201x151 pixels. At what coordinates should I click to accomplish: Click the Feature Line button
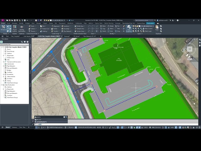(45, 29)
